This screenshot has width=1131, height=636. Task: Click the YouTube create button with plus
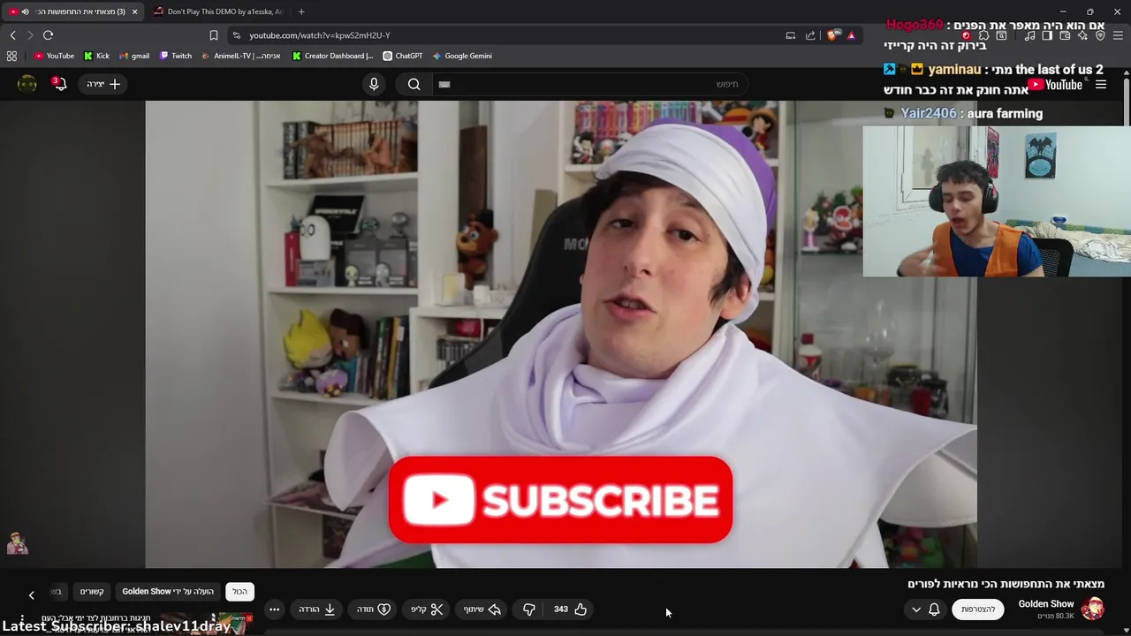click(103, 84)
